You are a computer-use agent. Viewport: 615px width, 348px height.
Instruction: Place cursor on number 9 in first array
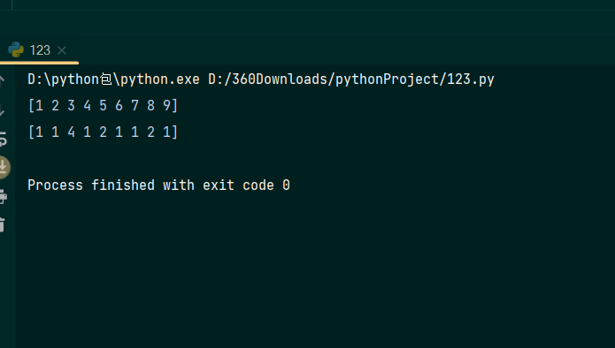pos(167,105)
